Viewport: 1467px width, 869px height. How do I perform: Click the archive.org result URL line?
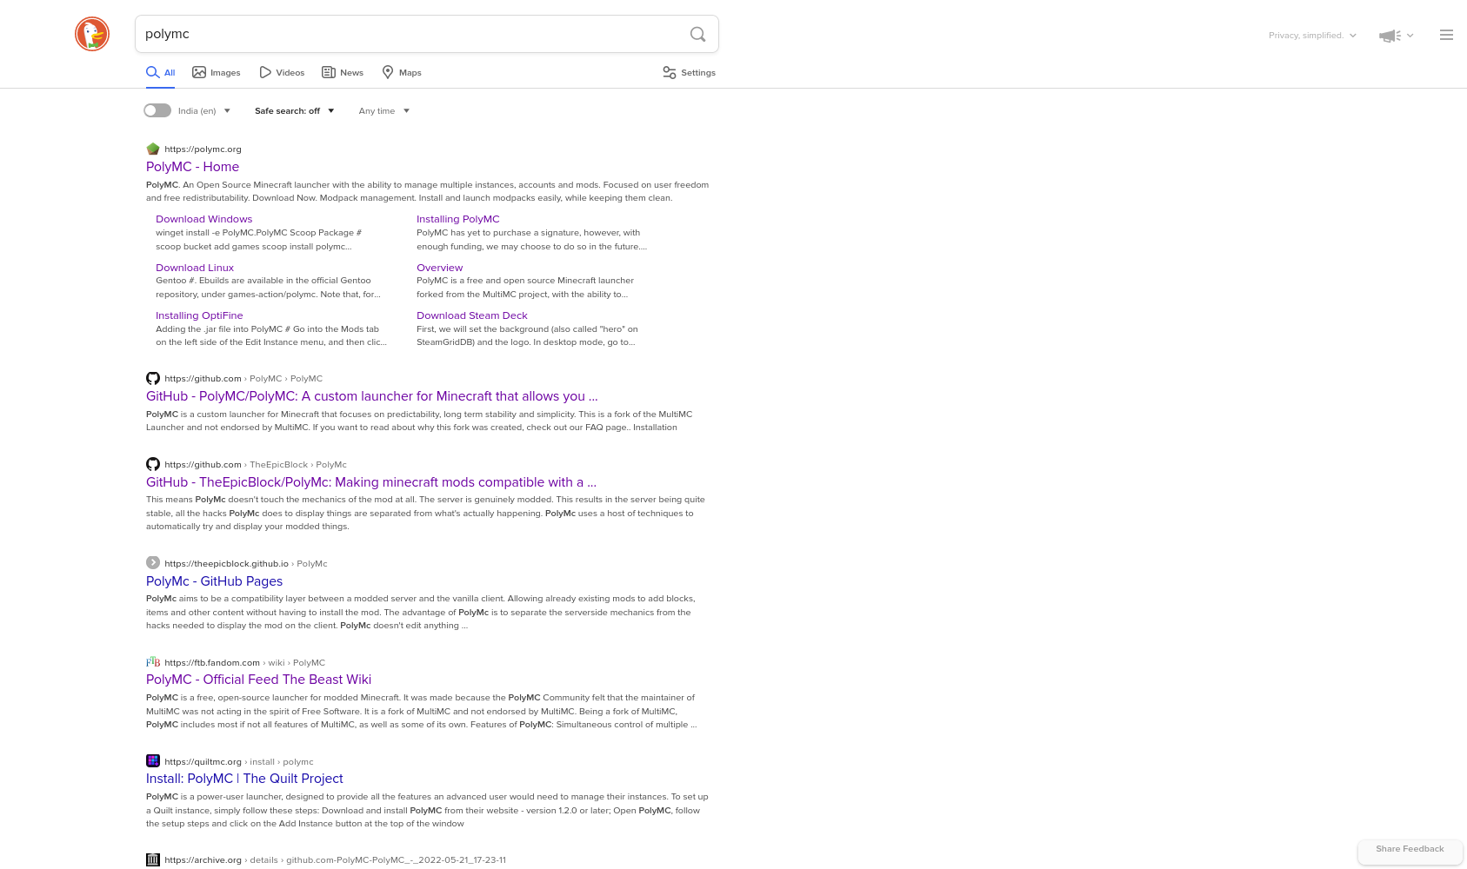coord(335,860)
